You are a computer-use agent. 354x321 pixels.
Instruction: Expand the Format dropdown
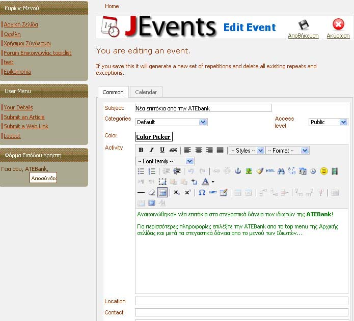click(287, 151)
